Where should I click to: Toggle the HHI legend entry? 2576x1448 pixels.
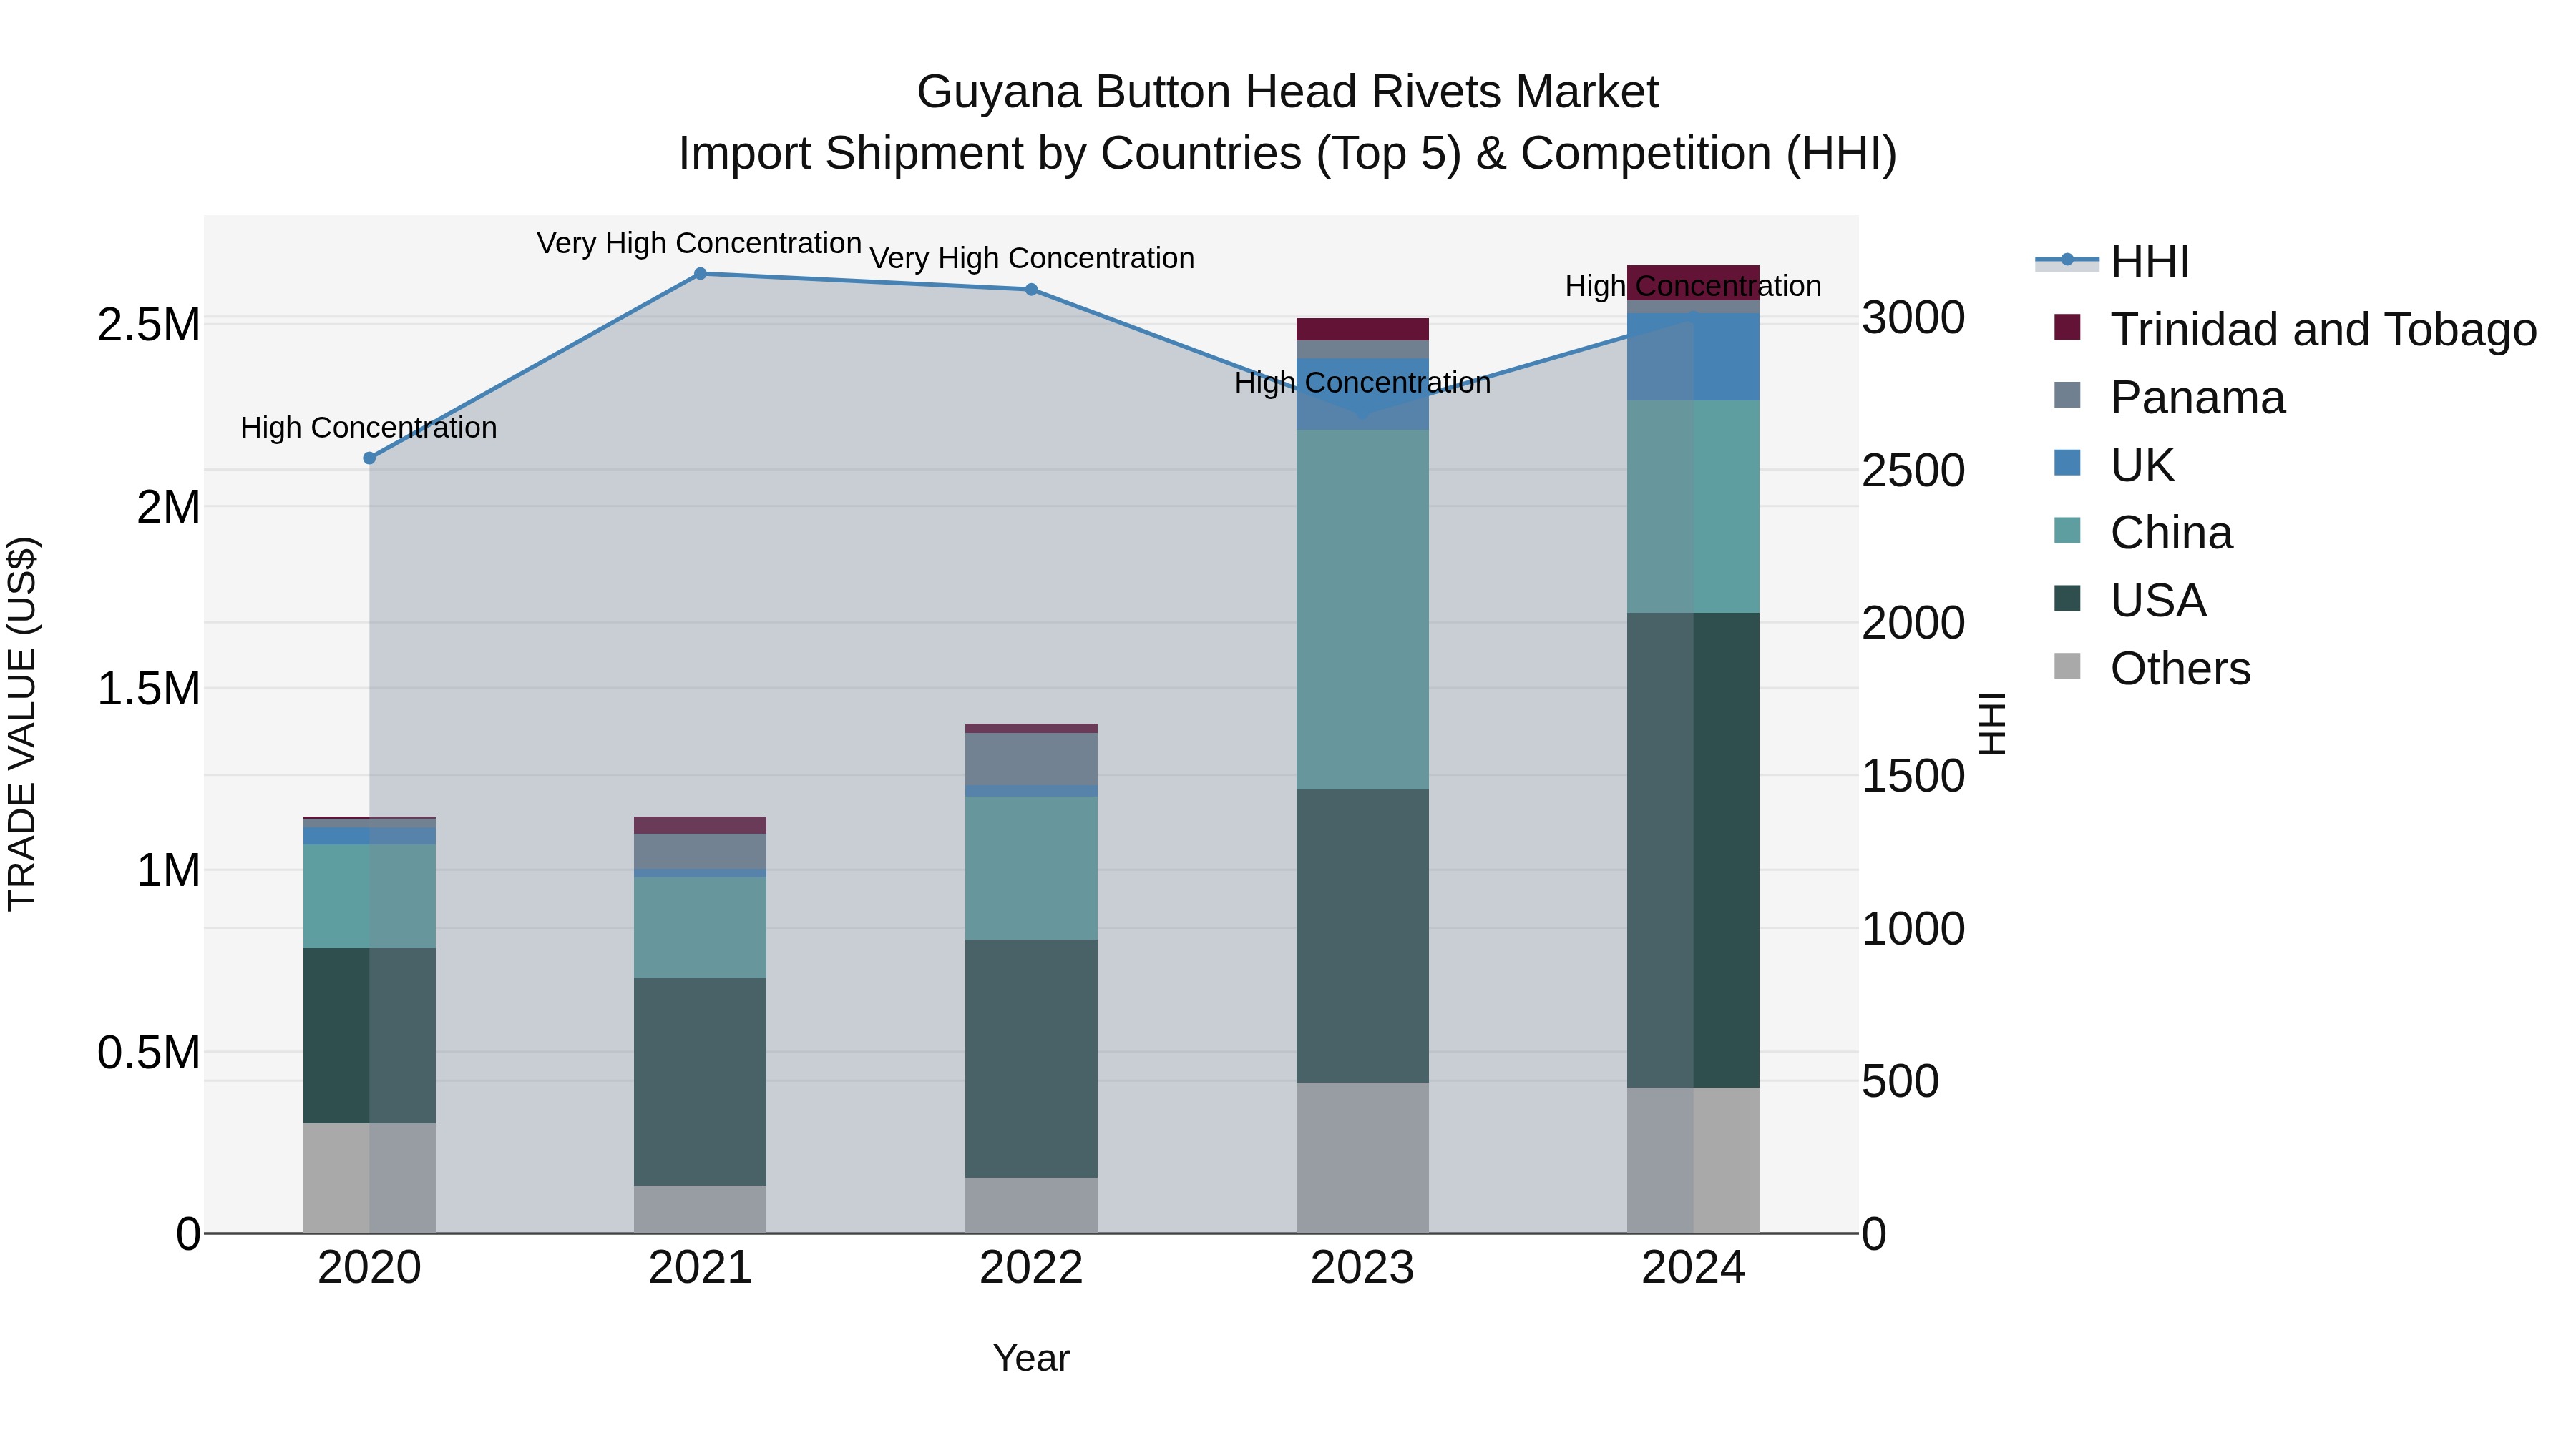pyautogui.click(x=2112, y=262)
